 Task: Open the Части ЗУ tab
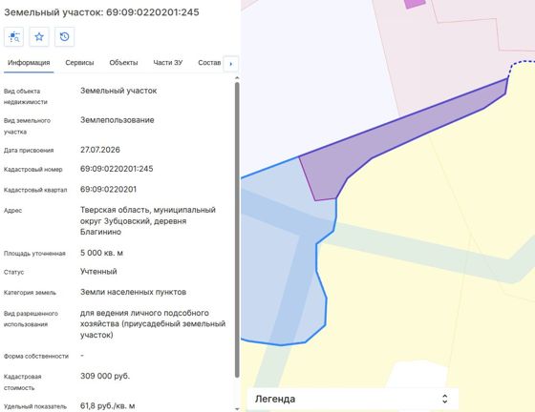(x=168, y=63)
